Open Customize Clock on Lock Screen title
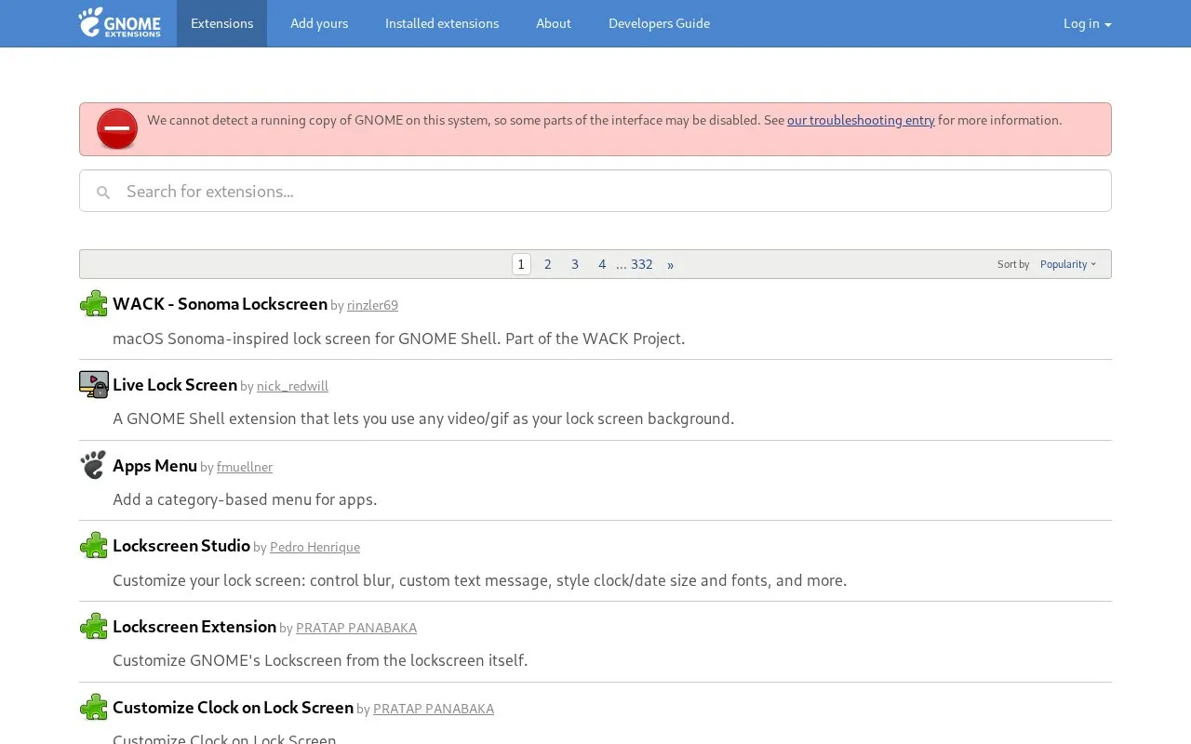Screen dimensions: 1191x744 tap(233, 708)
